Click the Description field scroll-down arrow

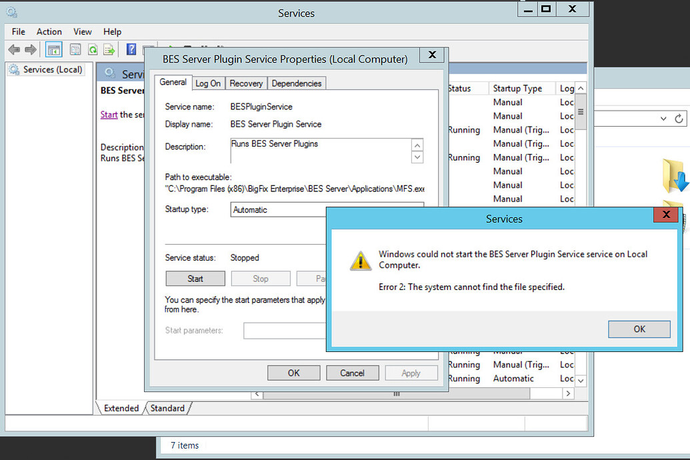click(417, 157)
